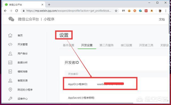Open 模板消息 in the sidebar
The height and width of the screenshot is (105, 171).
tap(22, 71)
